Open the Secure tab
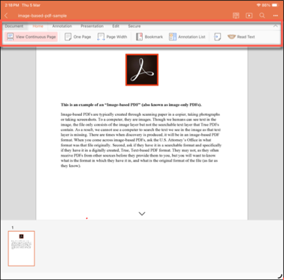Viewport: 284px width, 280px height. [x=134, y=26]
